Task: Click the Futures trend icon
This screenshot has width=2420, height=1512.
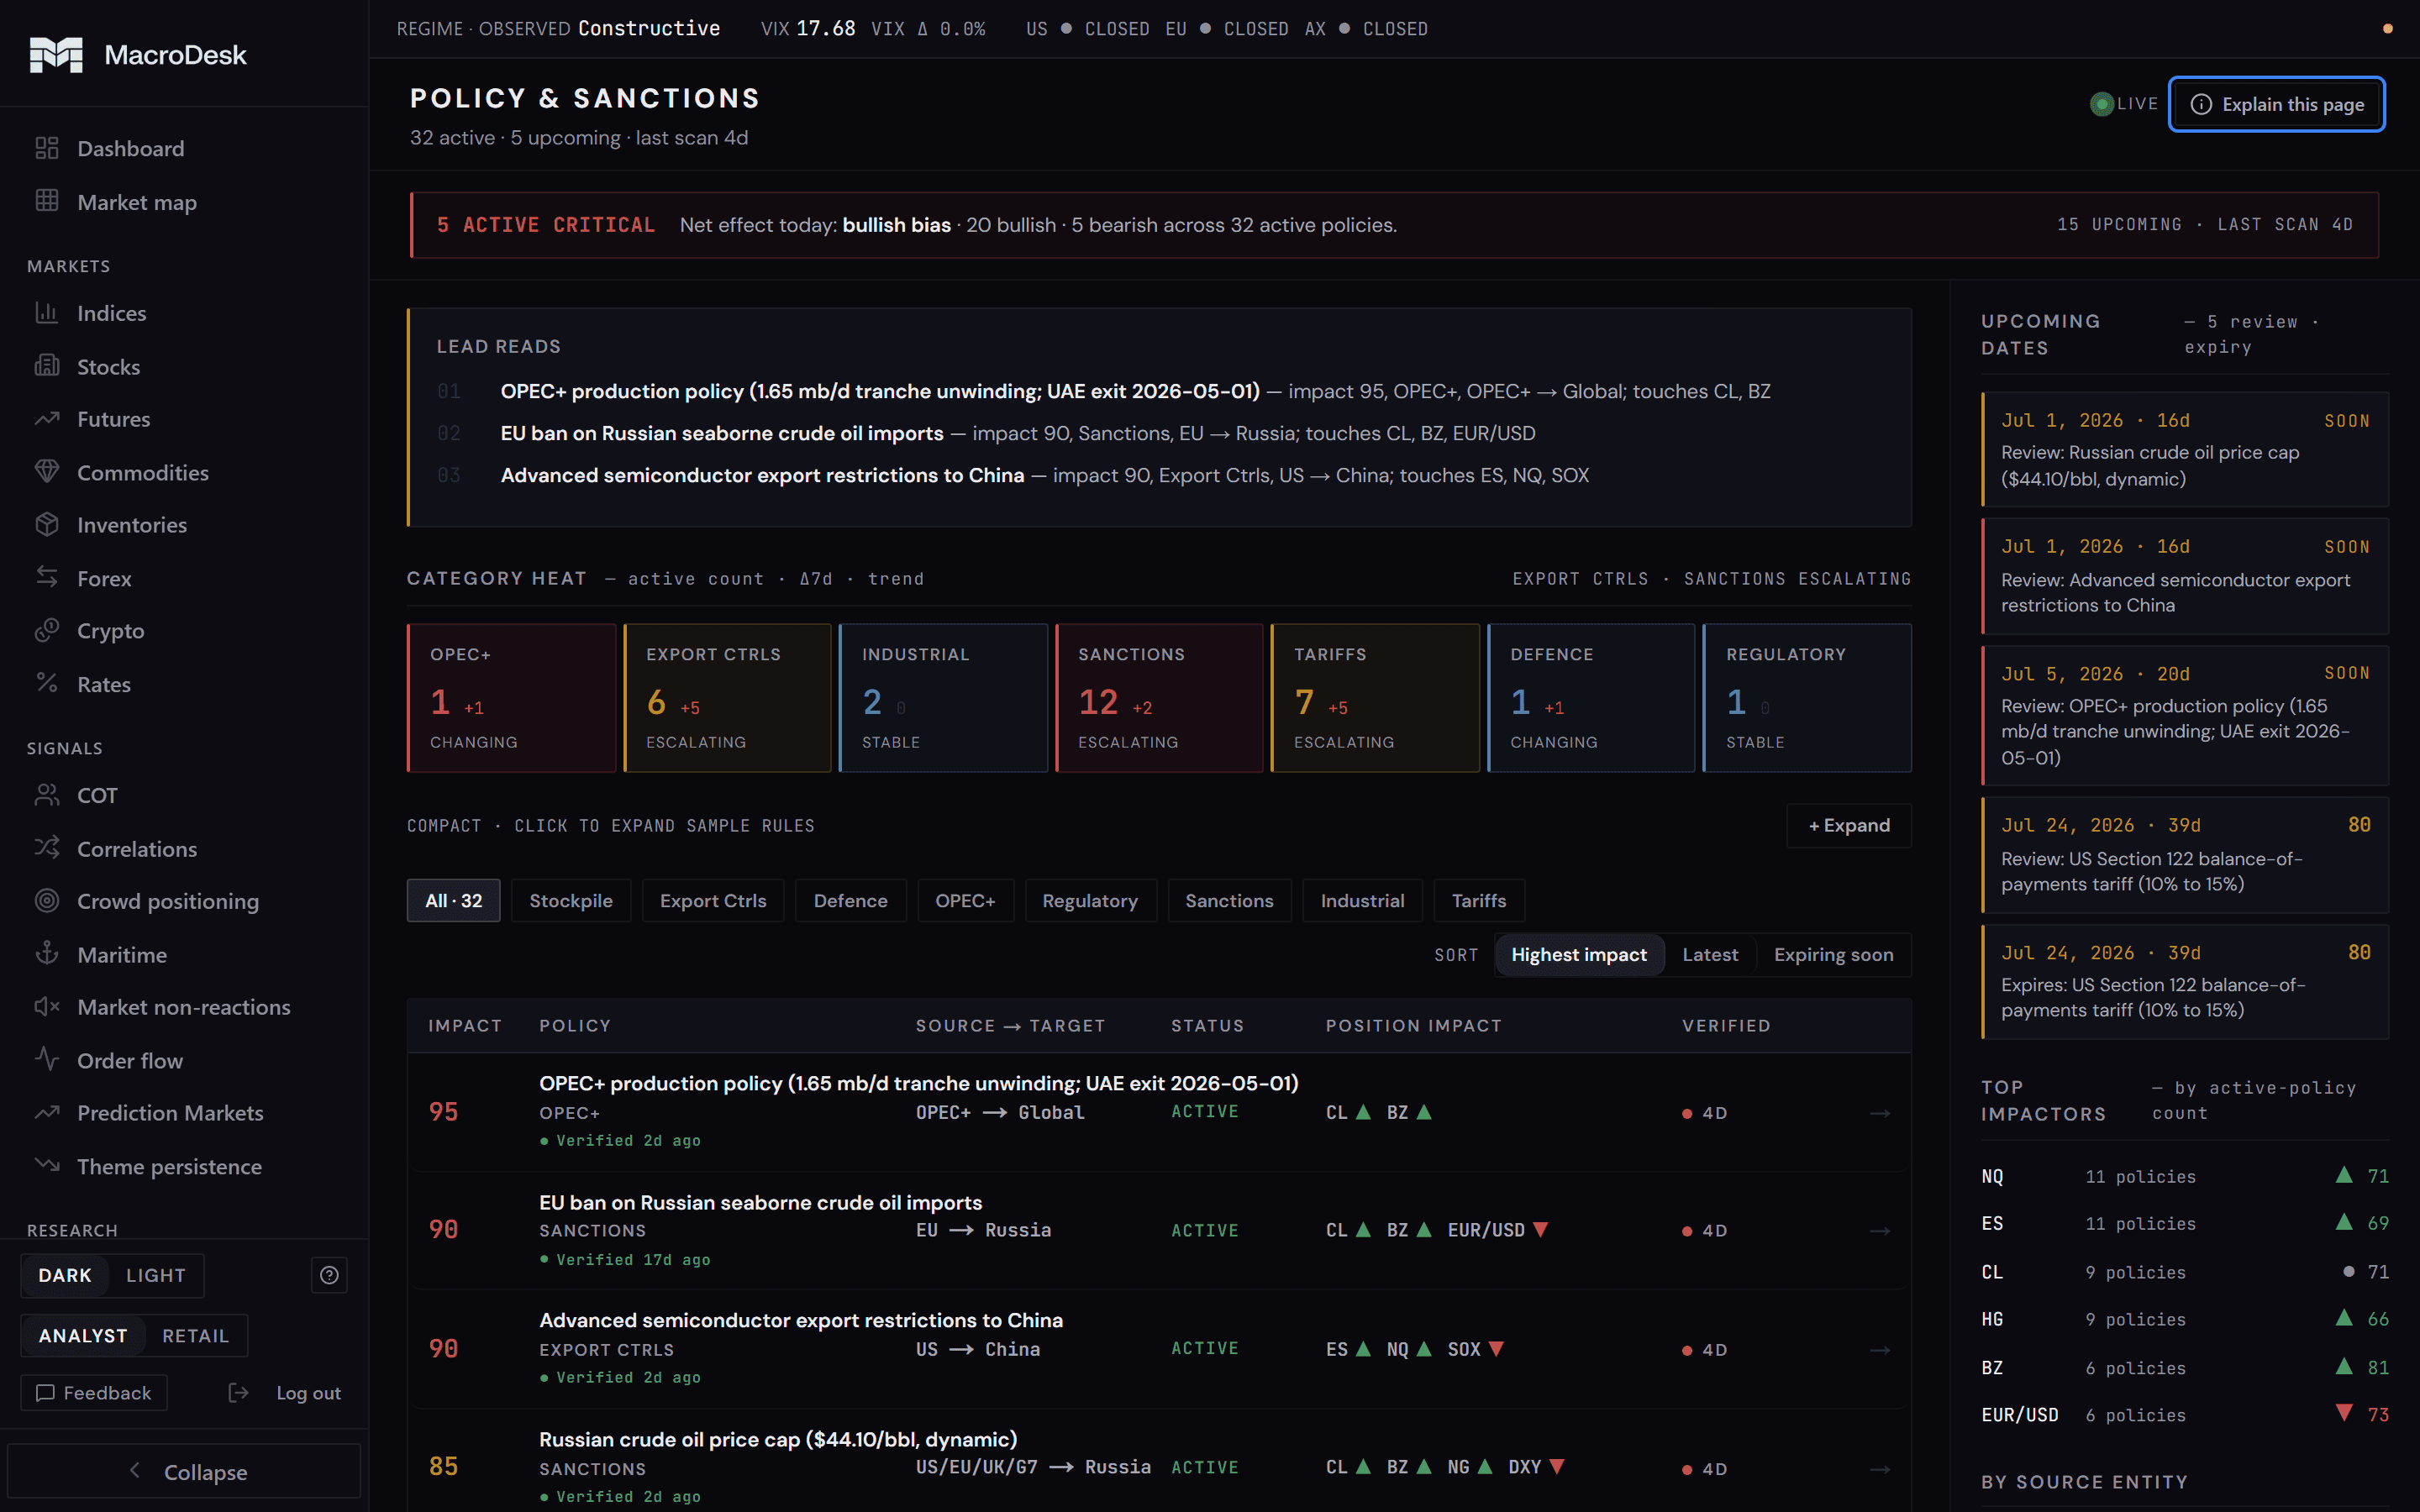Action: pos(47,419)
